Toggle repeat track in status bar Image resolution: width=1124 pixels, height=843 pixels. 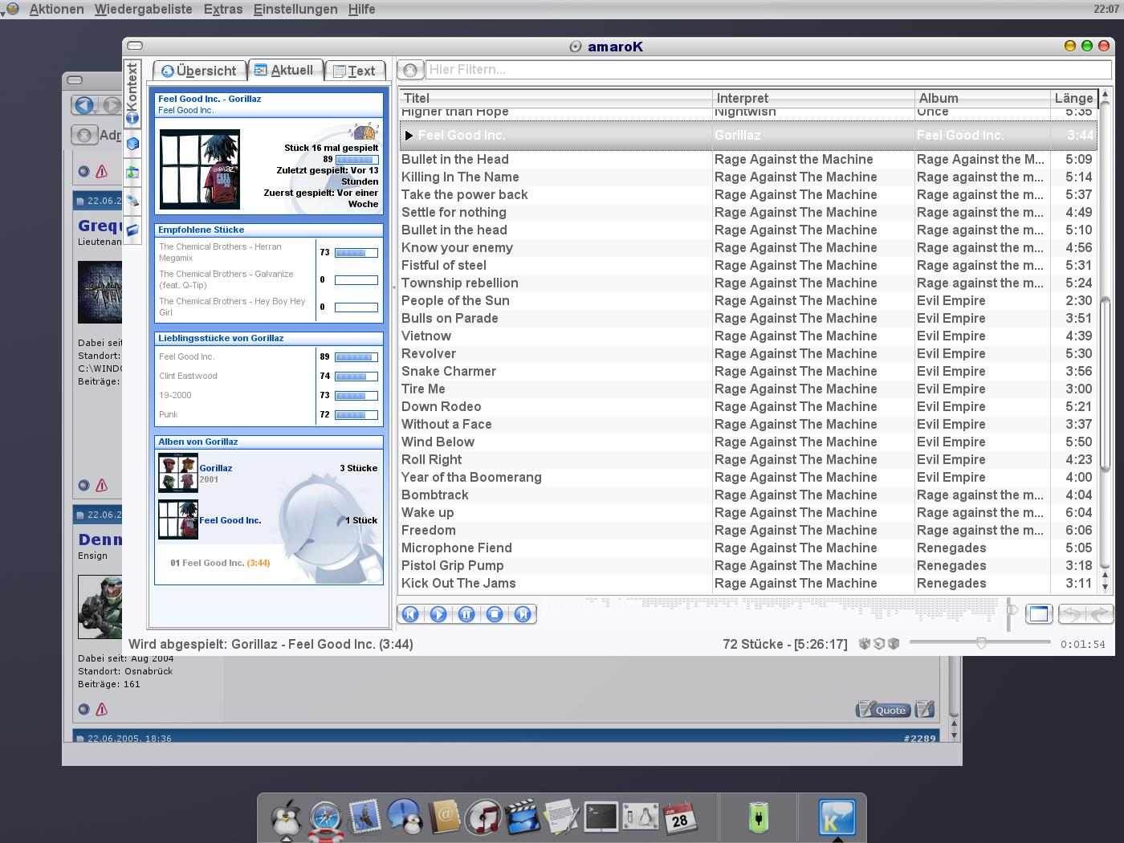(879, 643)
